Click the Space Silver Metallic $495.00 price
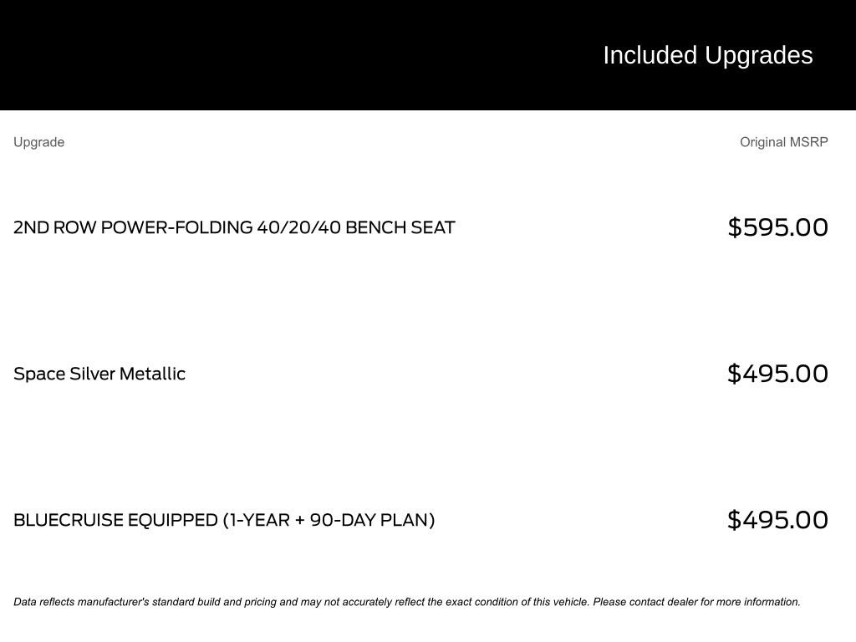 click(778, 374)
